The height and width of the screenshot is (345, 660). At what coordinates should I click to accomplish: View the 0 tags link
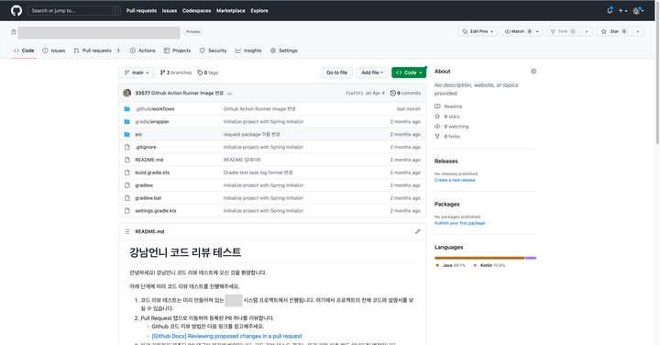[x=207, y=72]
